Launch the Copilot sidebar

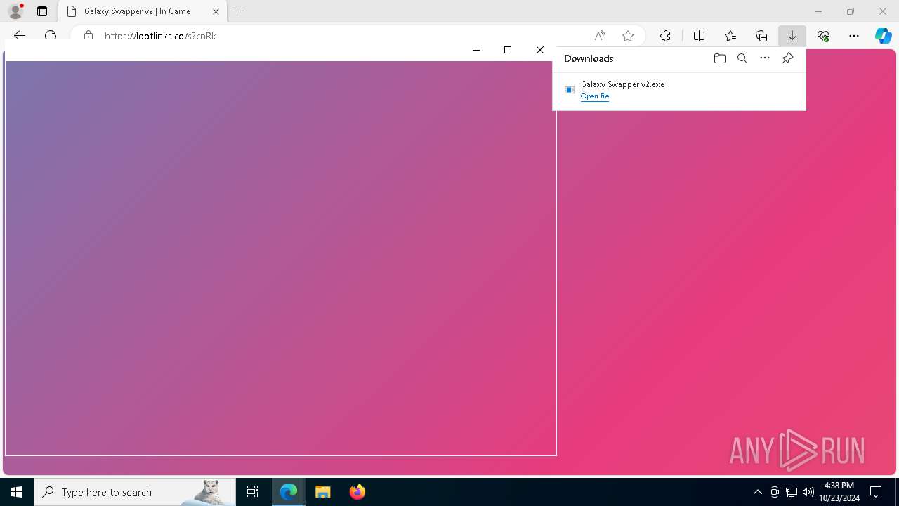(884, 36)
